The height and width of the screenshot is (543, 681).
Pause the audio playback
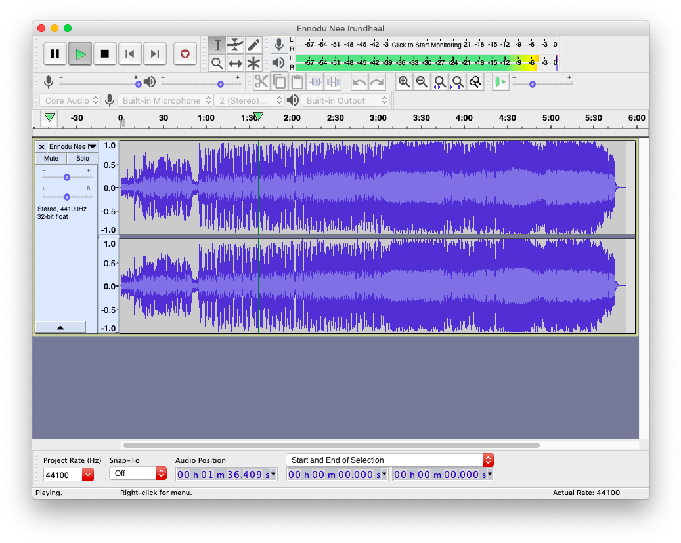tap(55, 54)
